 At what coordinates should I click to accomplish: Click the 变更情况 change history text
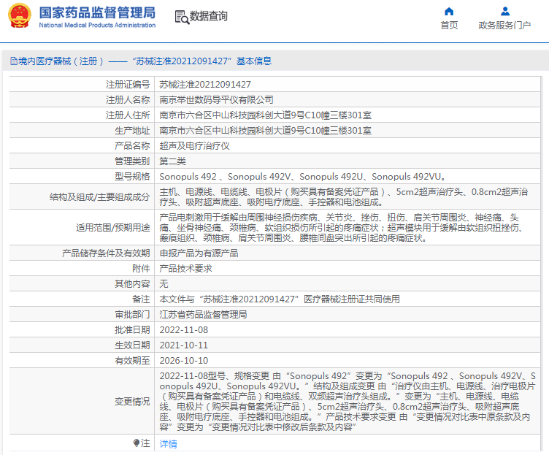[348, 402]
